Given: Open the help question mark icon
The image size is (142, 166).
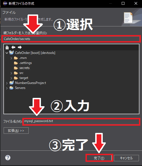Looking at the screenshot, I should [x=8, y=158].
